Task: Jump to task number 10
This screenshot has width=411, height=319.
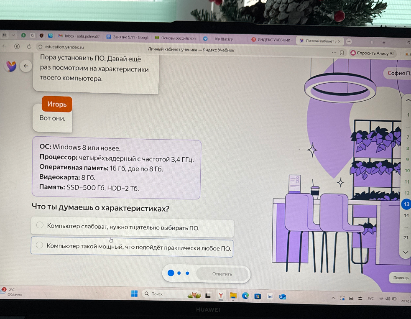Action: (407, 171)
